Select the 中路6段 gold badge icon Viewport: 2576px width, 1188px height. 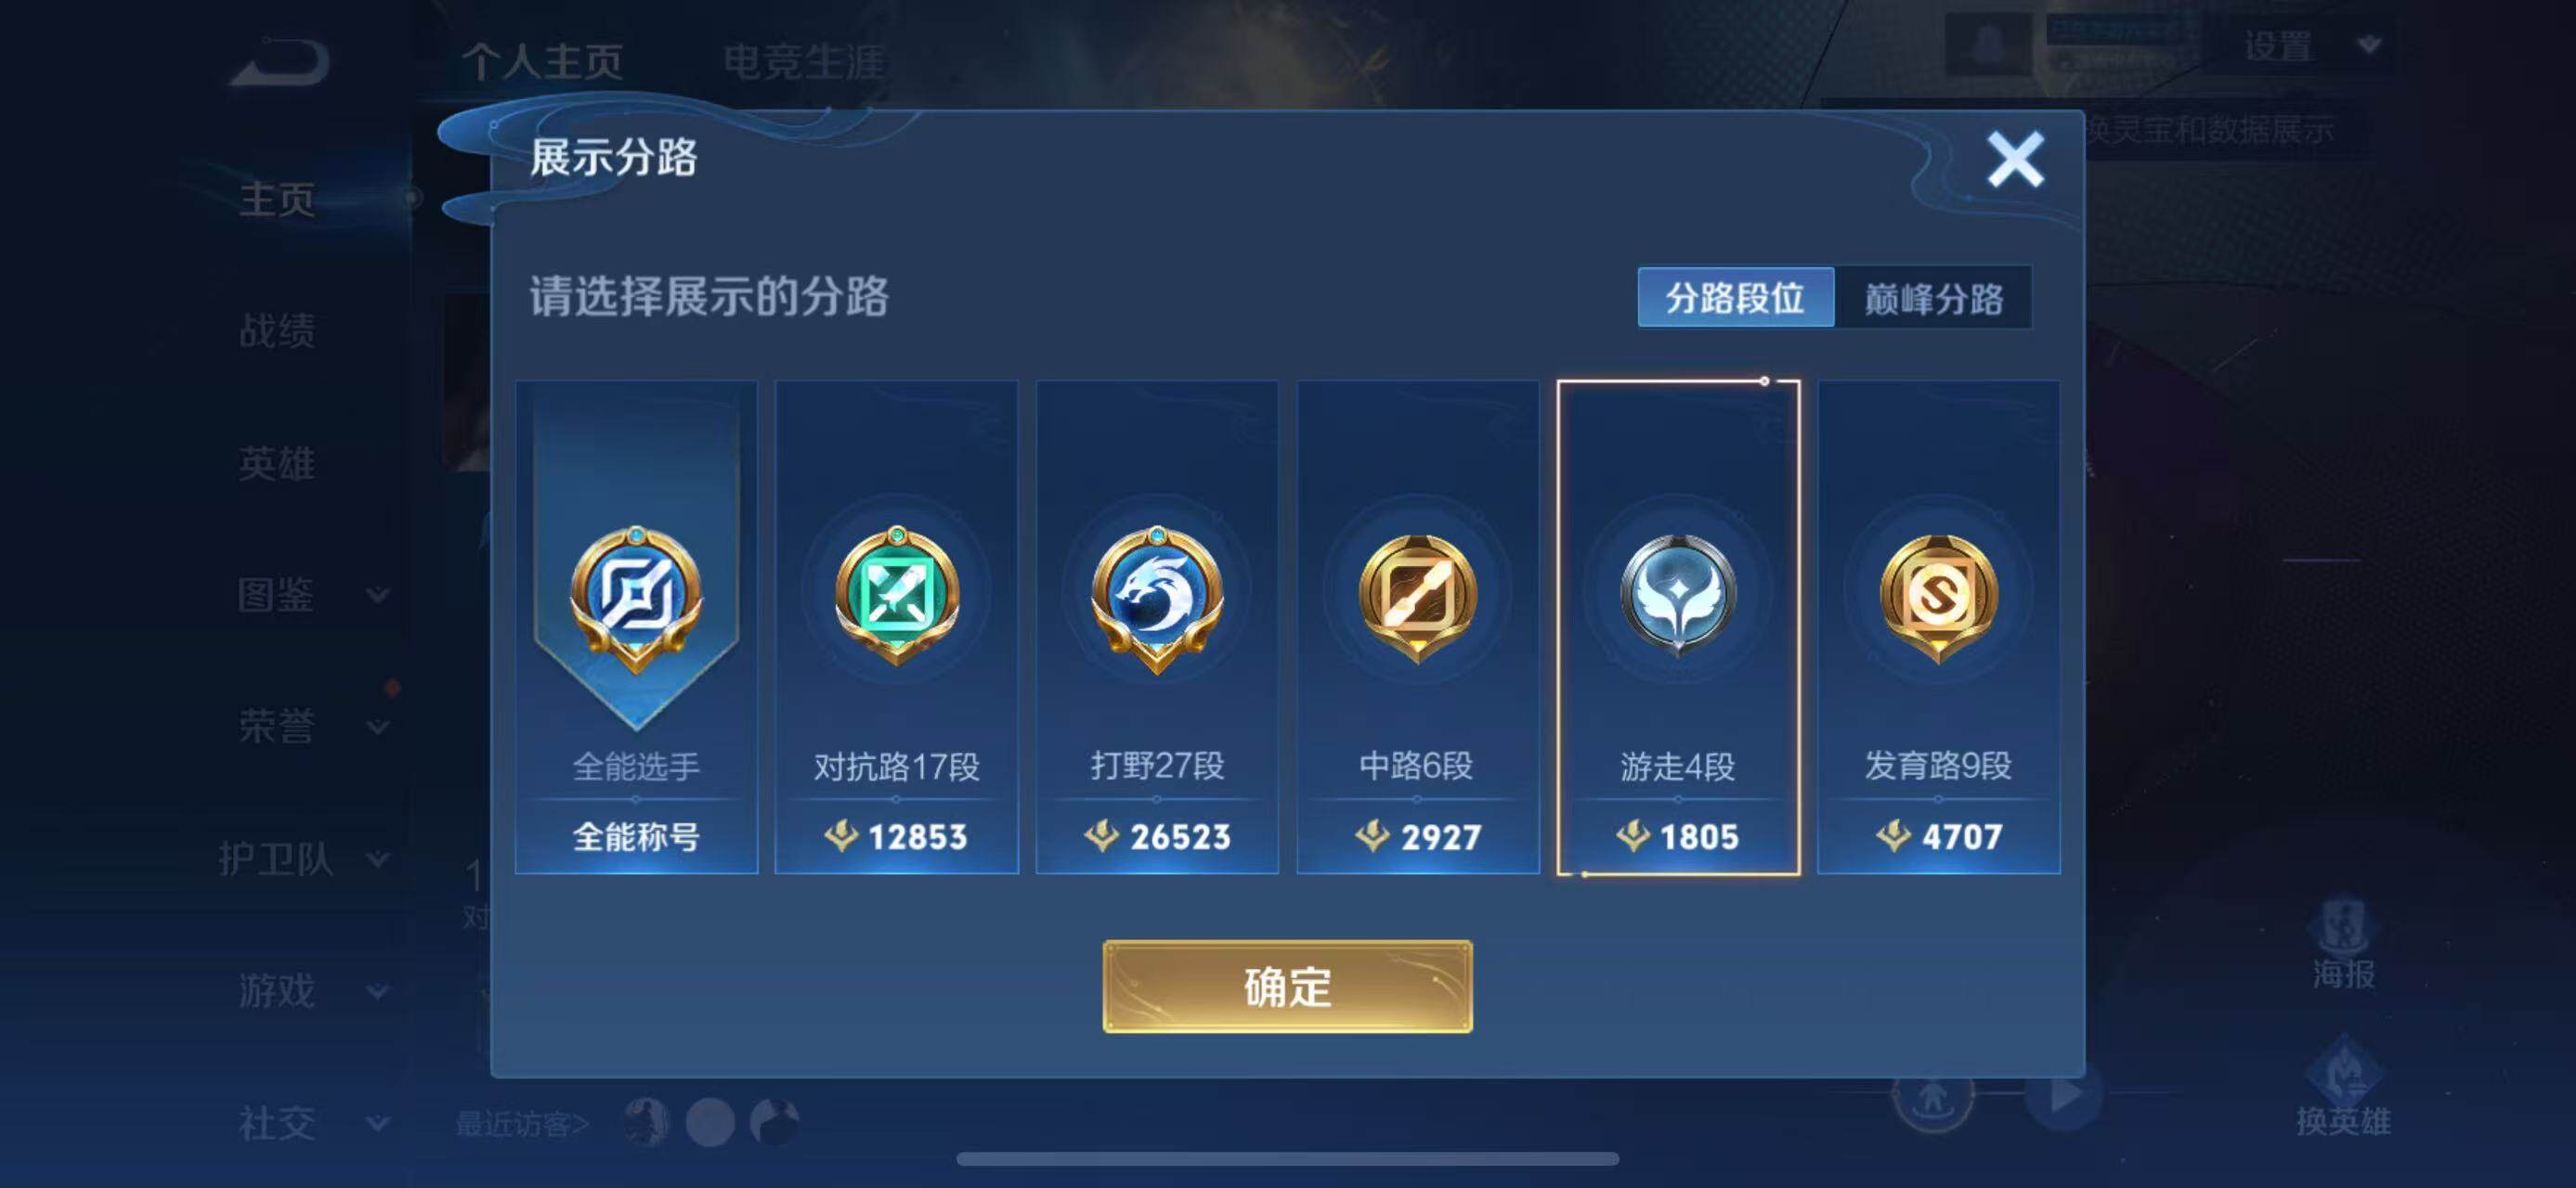(x=1417, y=598)
